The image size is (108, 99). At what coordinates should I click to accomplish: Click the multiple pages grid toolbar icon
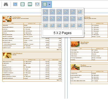45,4
